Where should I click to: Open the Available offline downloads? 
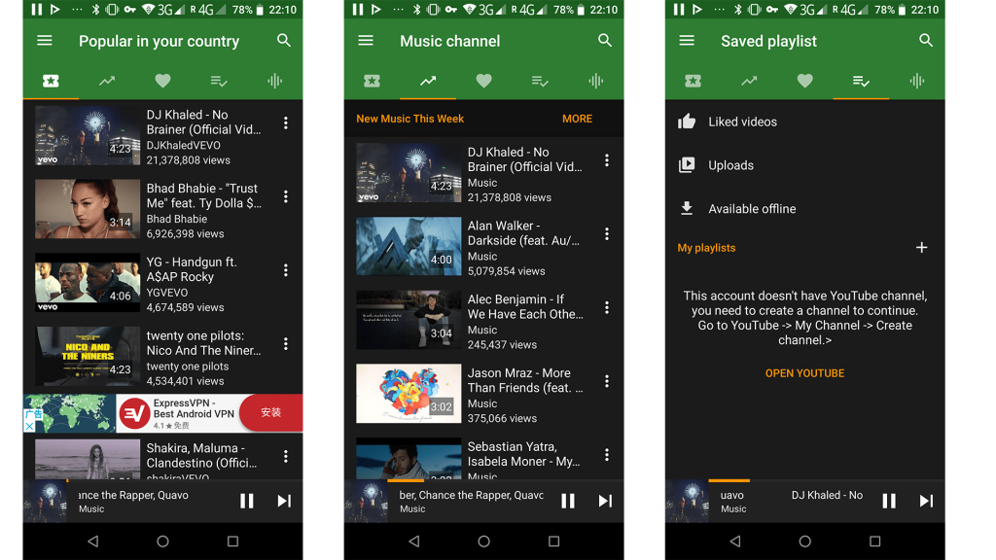click(x=751, y=209)
